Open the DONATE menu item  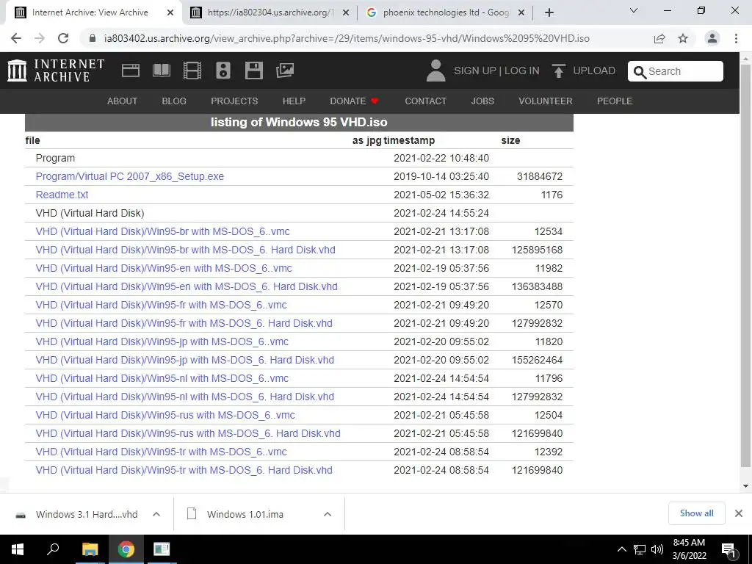[355, 101]
